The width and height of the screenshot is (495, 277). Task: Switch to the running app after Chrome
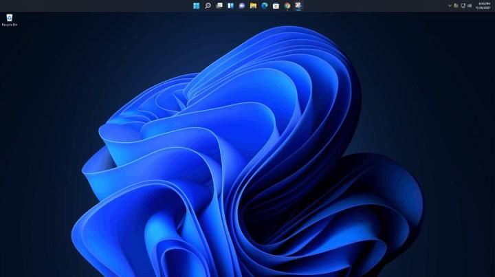coord(298,5)
